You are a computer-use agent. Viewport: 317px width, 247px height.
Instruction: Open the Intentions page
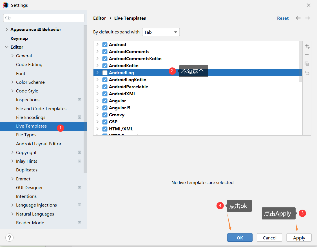[26, 196]
